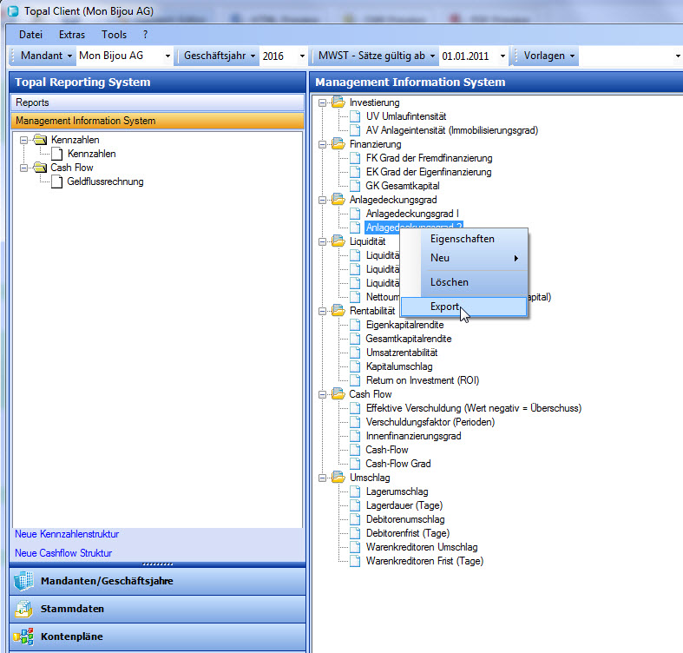The image size is (683, 653).
Task: Click the Stammdaten panel icon
Action: (23, 609)
